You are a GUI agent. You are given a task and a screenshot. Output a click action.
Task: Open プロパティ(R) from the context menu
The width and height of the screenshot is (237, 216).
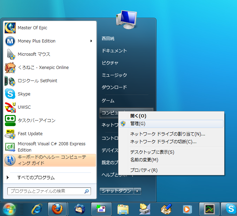(x=171, y=170)
